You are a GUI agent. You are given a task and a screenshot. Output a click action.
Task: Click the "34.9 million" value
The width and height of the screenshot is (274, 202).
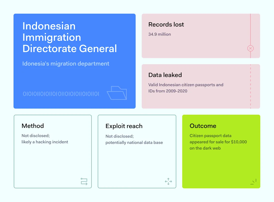160,34
